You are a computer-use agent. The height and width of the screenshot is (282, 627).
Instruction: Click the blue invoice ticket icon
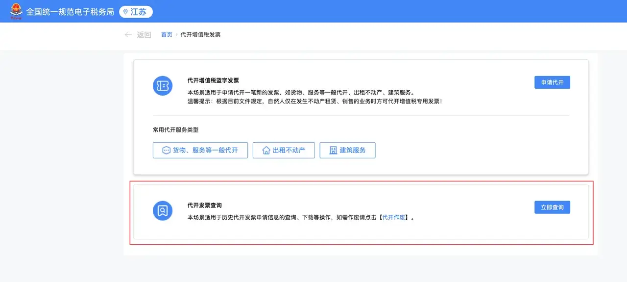pos(163,86)
